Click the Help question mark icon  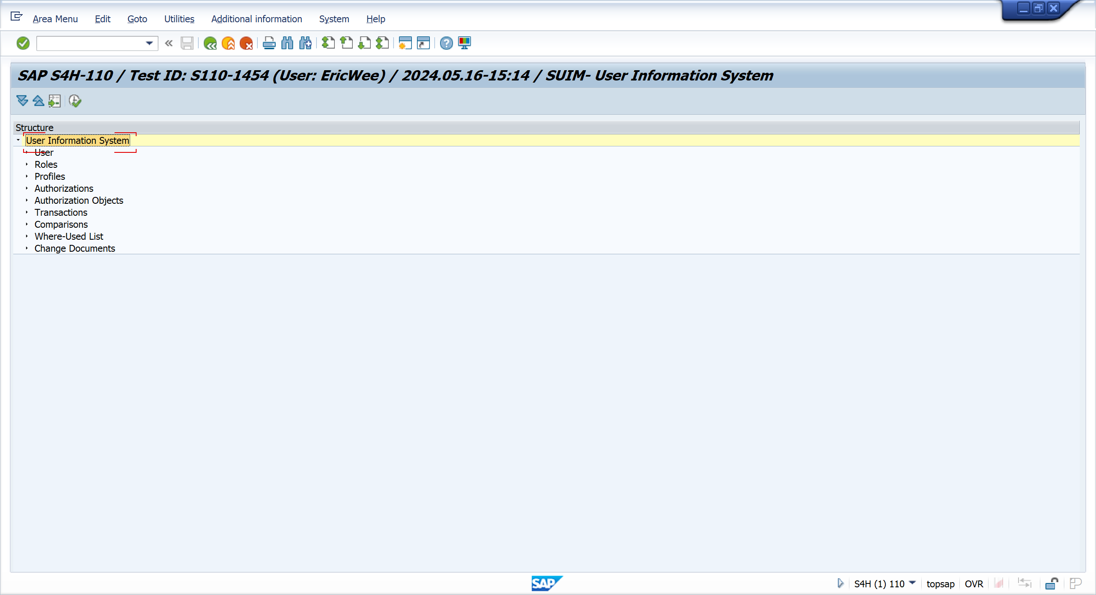446,43
